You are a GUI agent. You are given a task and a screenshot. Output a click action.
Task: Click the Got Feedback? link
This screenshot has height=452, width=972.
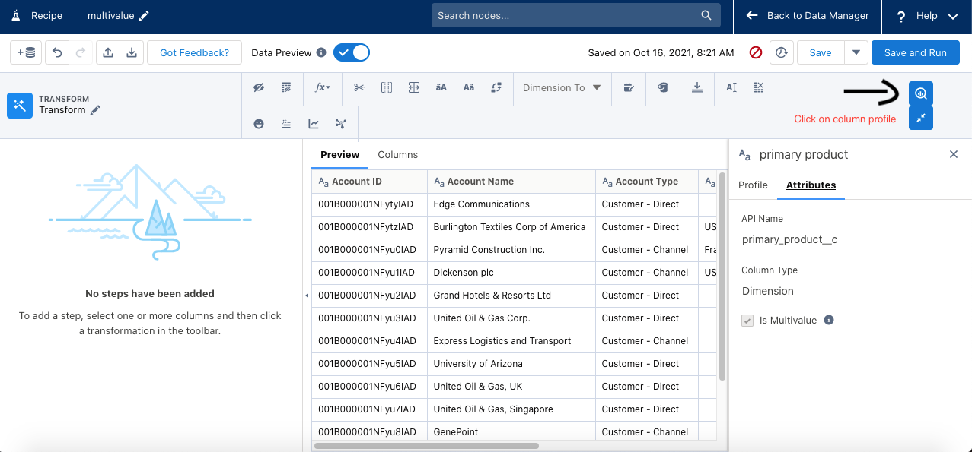pos(194,52)
